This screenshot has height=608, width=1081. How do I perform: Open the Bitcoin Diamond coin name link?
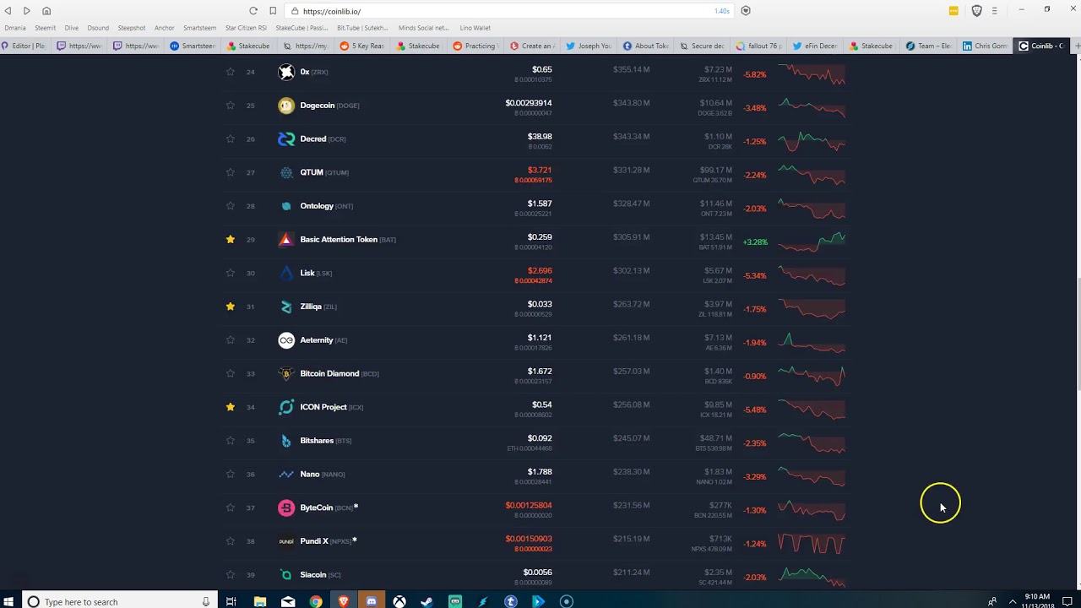[329, 373]
